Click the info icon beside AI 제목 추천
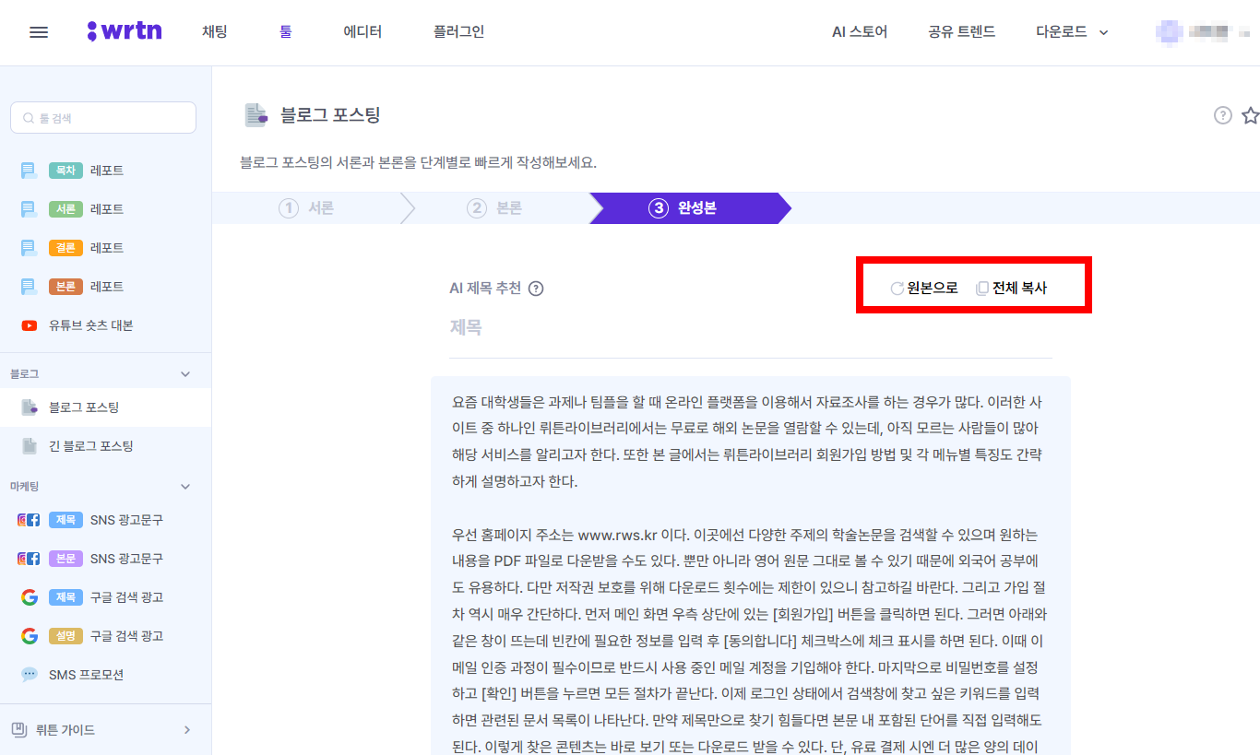The height and width of the screenshot is (755, 1260). [536, 288]
